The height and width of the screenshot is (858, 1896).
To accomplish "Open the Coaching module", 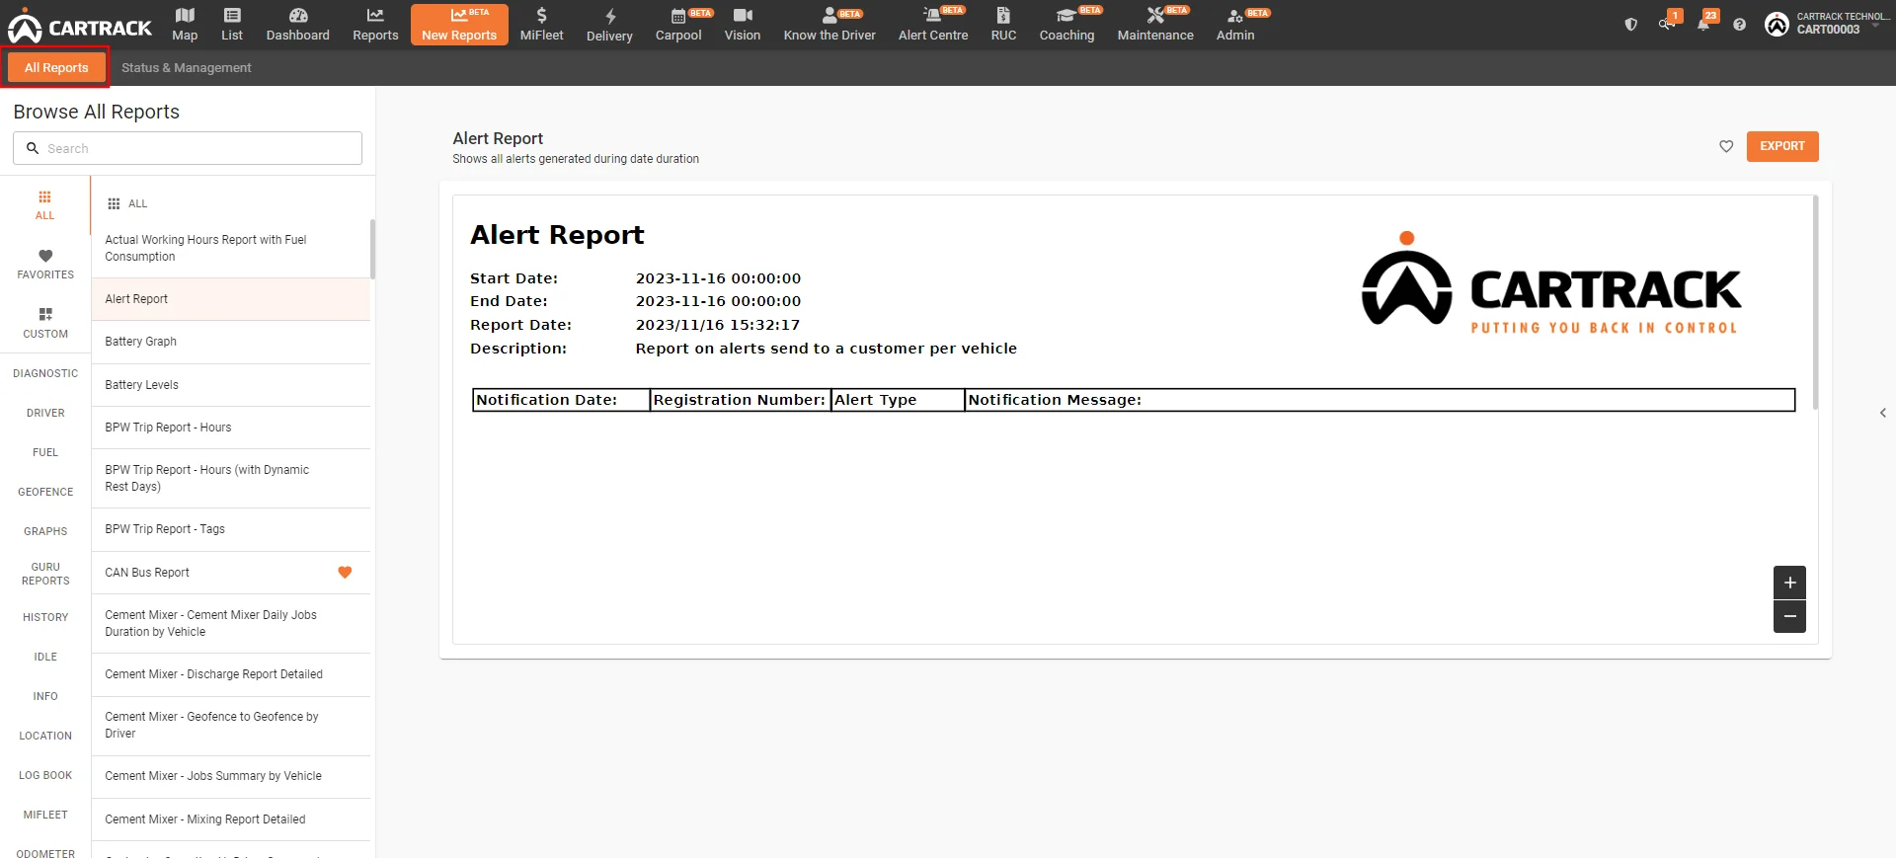I will [1066, 25].
